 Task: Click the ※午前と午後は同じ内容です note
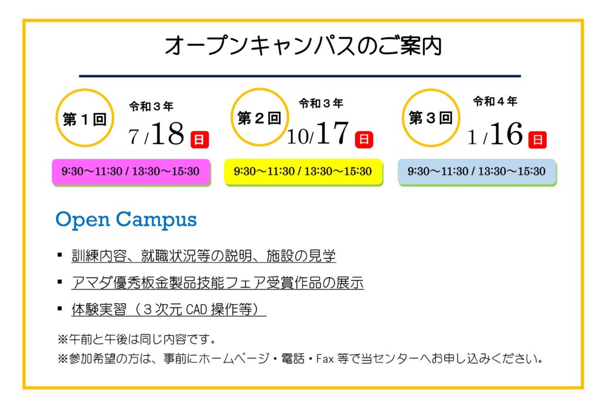pos(137,339)
